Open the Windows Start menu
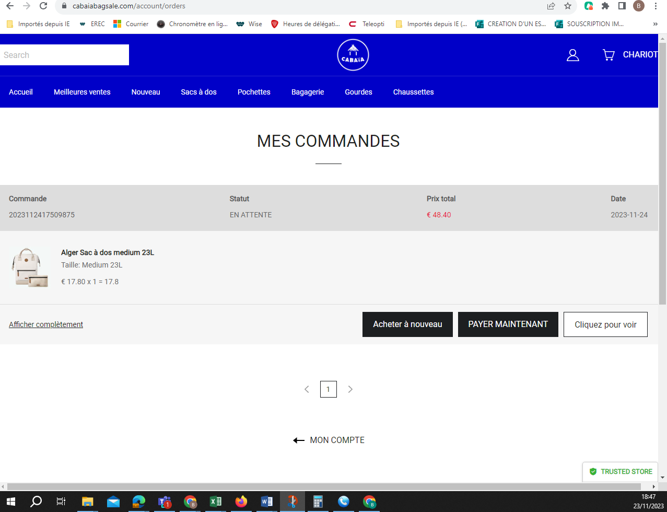Screen dimensions: 667x512 10,502
